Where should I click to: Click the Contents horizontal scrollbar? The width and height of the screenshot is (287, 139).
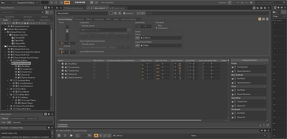pos(130,120)
